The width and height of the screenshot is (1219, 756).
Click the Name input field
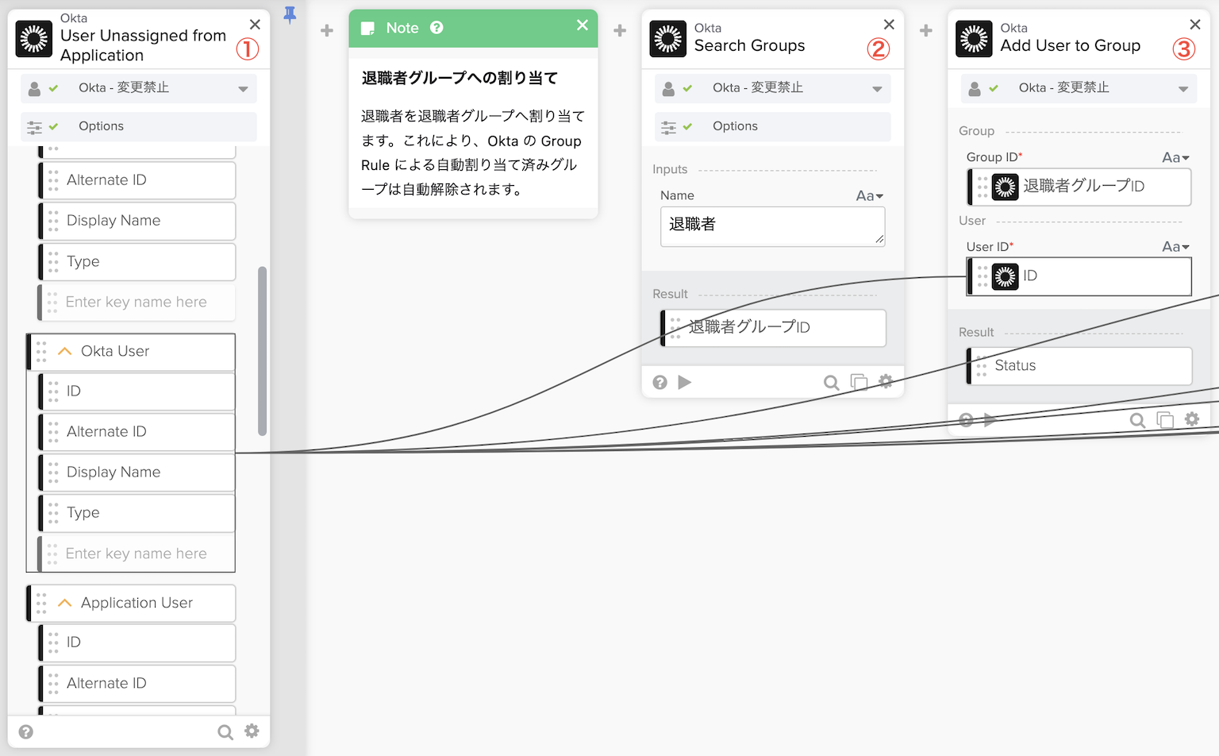[x=771, y=226]
